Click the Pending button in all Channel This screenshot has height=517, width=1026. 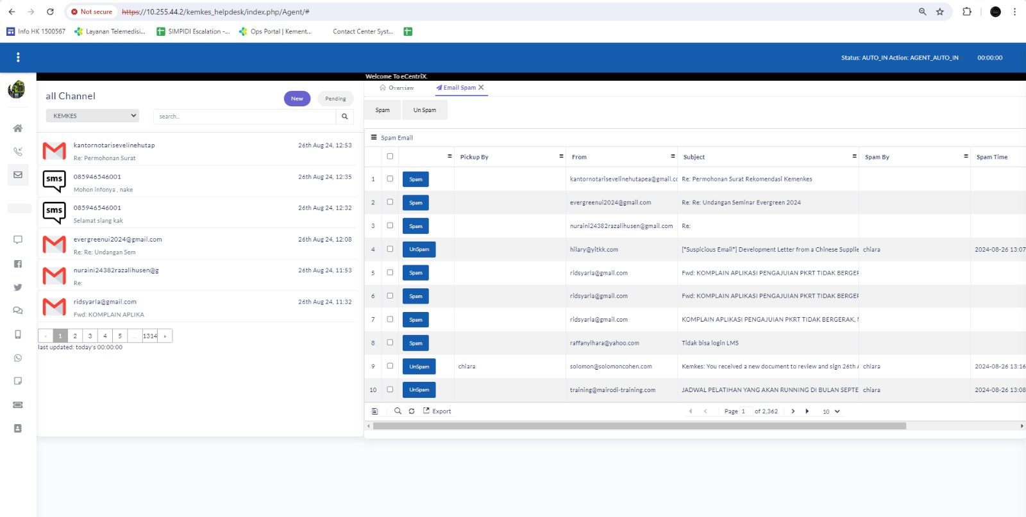tap(335, 99)
